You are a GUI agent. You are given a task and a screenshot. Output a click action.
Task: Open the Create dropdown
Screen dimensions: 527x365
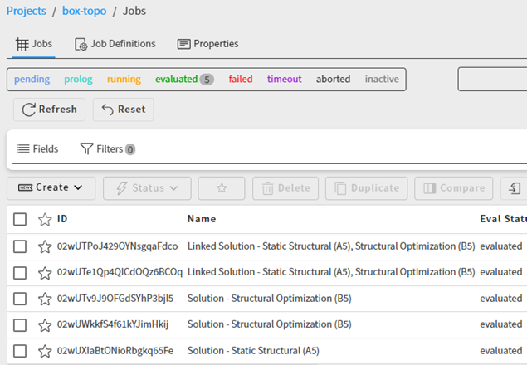coord(51,188)
